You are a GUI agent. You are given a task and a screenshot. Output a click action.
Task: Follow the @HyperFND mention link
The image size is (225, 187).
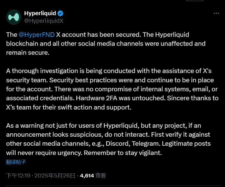click(x=36, y=35)
